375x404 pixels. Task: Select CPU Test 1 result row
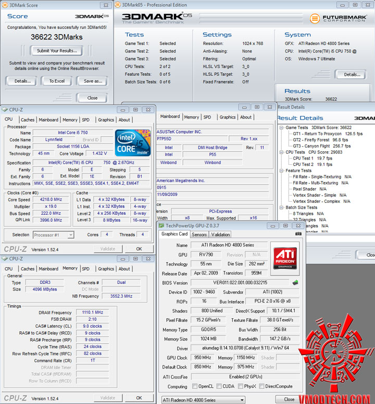[x=312, y=159]
